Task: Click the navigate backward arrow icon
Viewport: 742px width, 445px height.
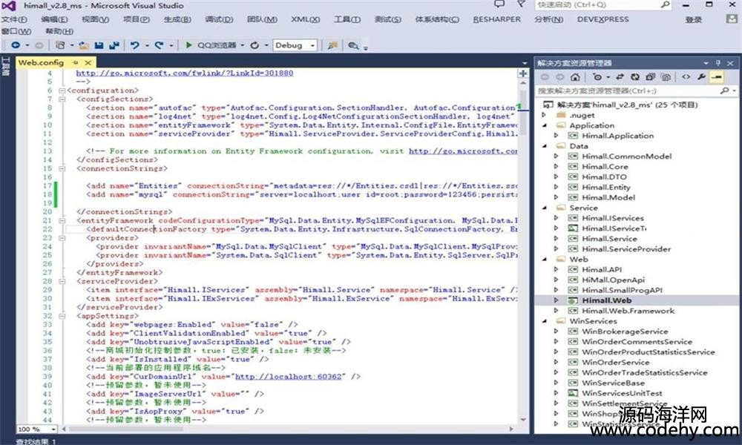Action: point(16,45)
